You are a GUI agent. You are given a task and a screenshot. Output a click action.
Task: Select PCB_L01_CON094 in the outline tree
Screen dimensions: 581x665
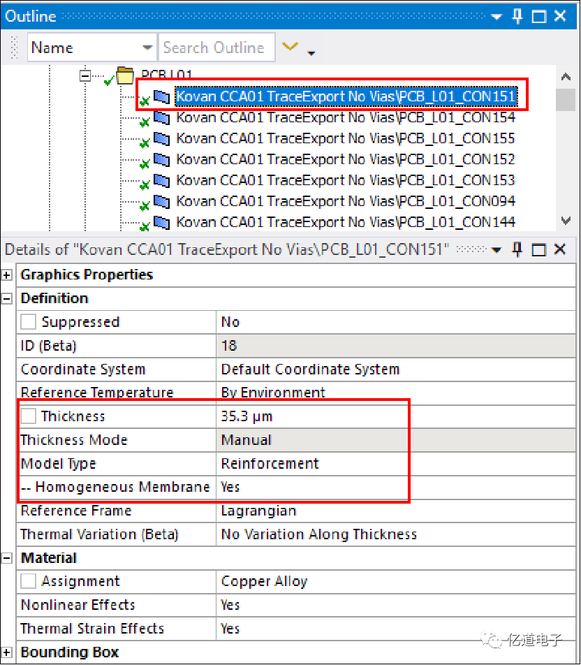pyautogui.click(x=346, y=201)
